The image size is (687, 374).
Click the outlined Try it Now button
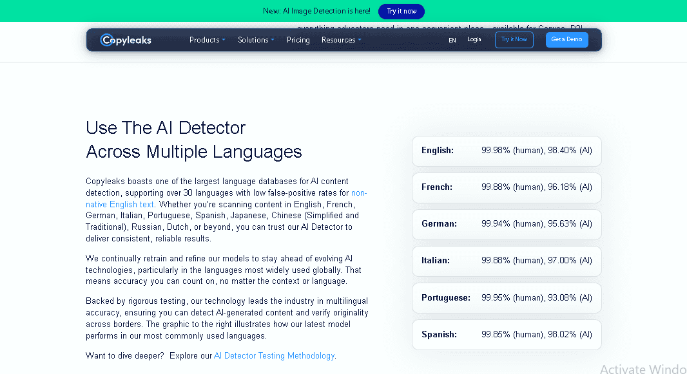[x=514, y=39]
